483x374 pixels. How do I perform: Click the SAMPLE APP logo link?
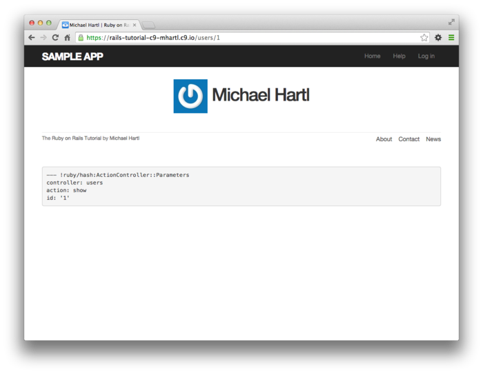click(72, 56)
